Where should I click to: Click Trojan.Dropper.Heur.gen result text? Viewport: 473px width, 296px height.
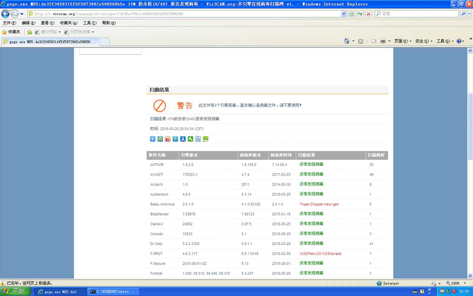[x=319, y=204]
